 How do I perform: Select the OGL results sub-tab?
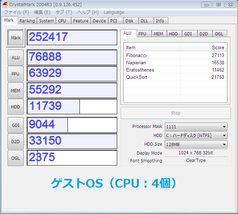point(219,34)
